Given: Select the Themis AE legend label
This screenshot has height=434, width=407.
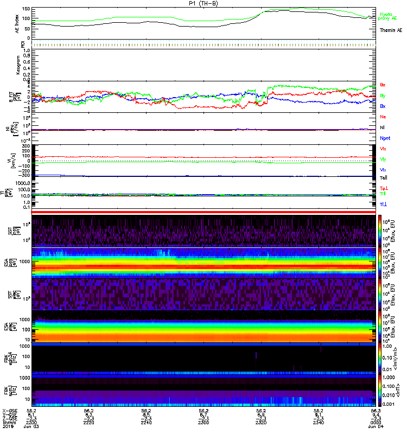Looking at the screenshot, I should (x=391, y=30).
